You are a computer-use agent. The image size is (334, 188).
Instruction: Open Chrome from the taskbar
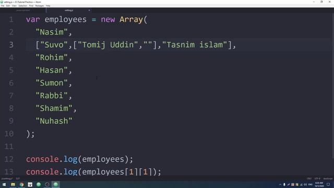pyautogui.click(x=21, y=184)
